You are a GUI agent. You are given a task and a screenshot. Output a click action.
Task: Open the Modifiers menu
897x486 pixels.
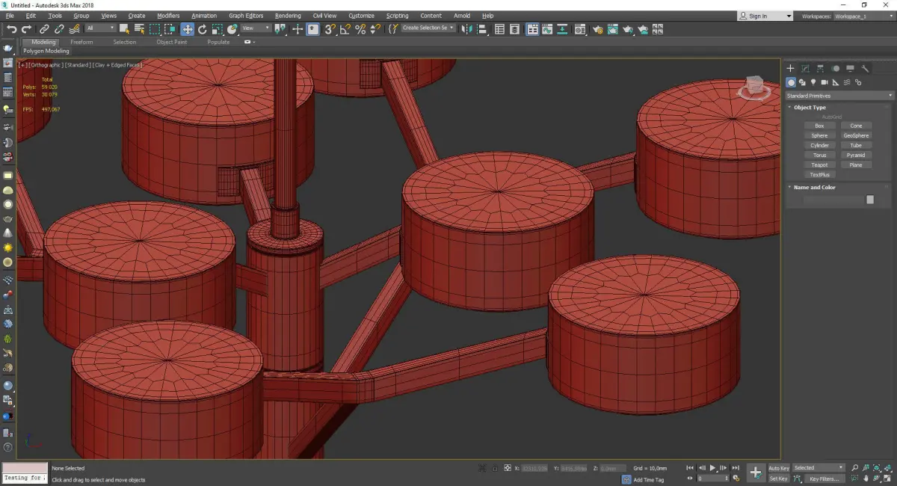168,16
